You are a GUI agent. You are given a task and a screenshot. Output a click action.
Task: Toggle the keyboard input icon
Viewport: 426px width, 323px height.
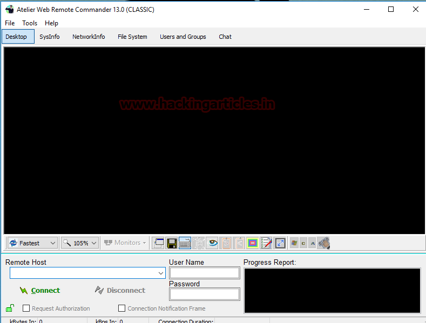(x=185, y=243)
